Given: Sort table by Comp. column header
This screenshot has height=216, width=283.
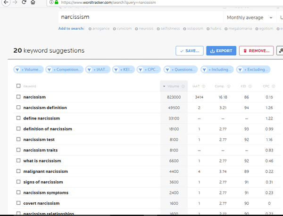Looking at the screenshot, I should pos(219,86).
